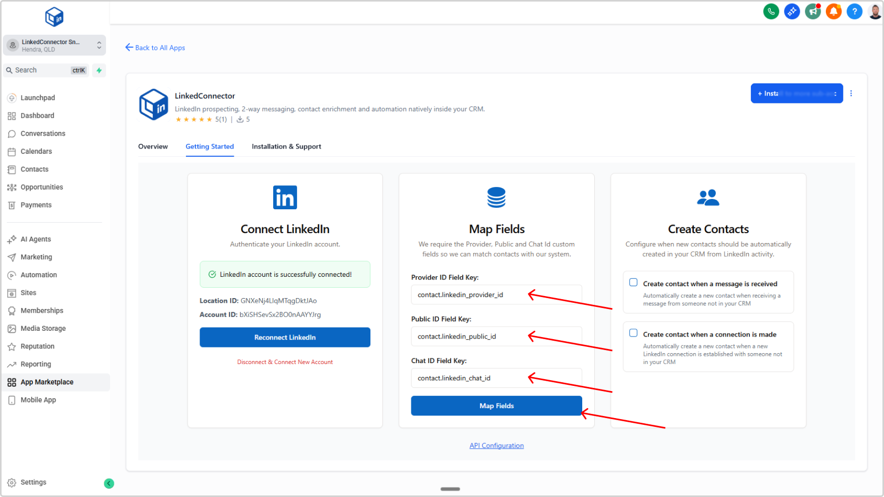Open the orange notifications bell

[833, 11]
